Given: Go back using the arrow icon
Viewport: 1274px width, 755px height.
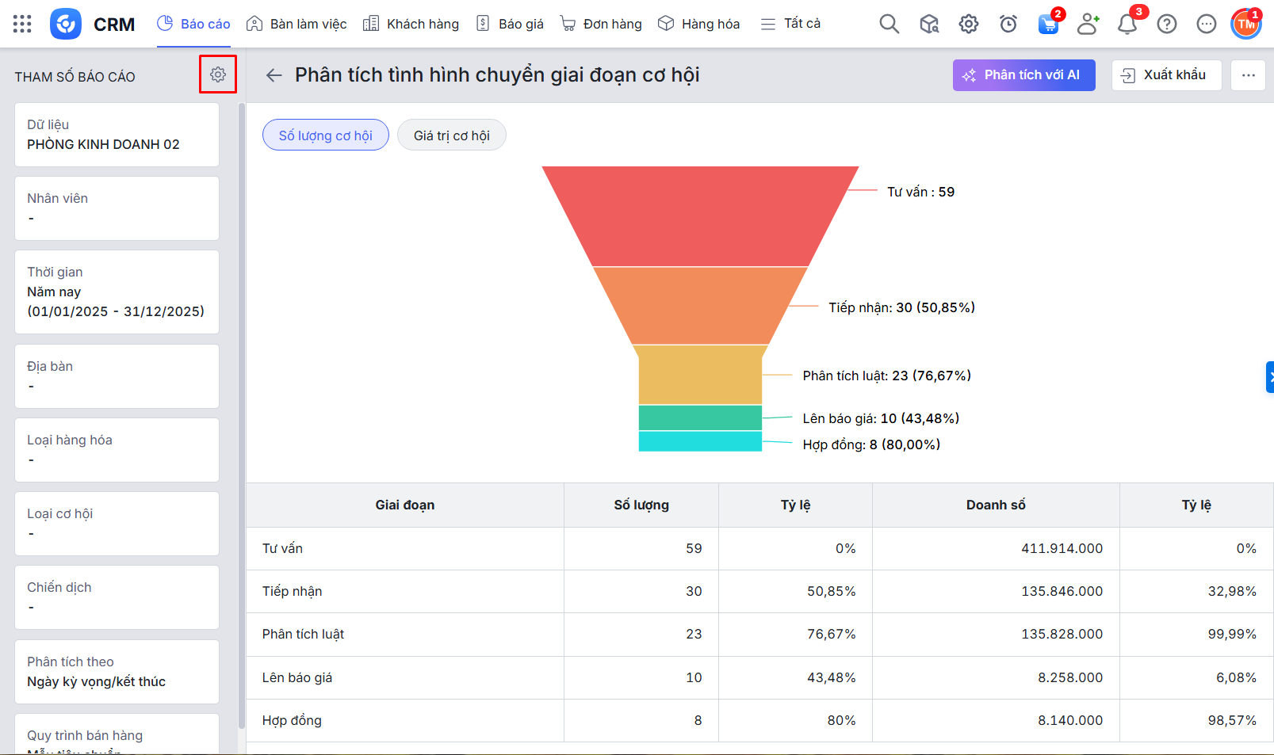Looking at the screenshot, I should coord(274,75).
